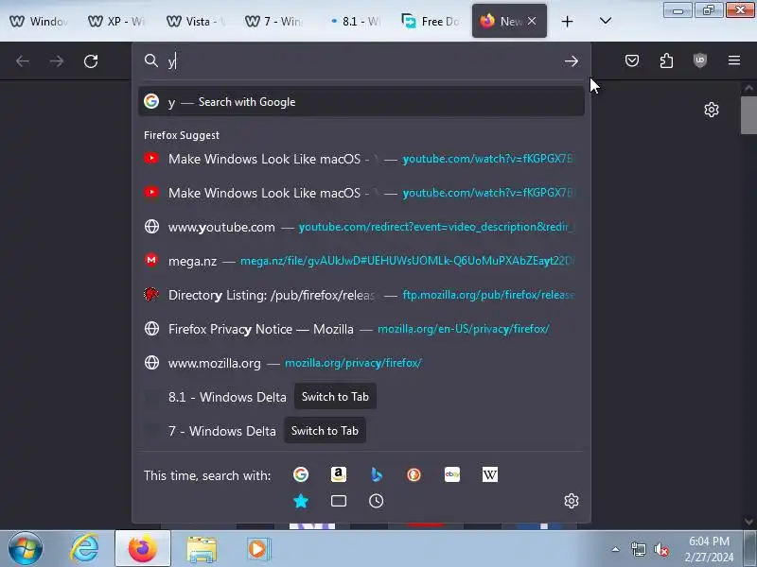Search this time with Google icon
The height and width of the screenshot is (567, 757).
pos(301,474)
